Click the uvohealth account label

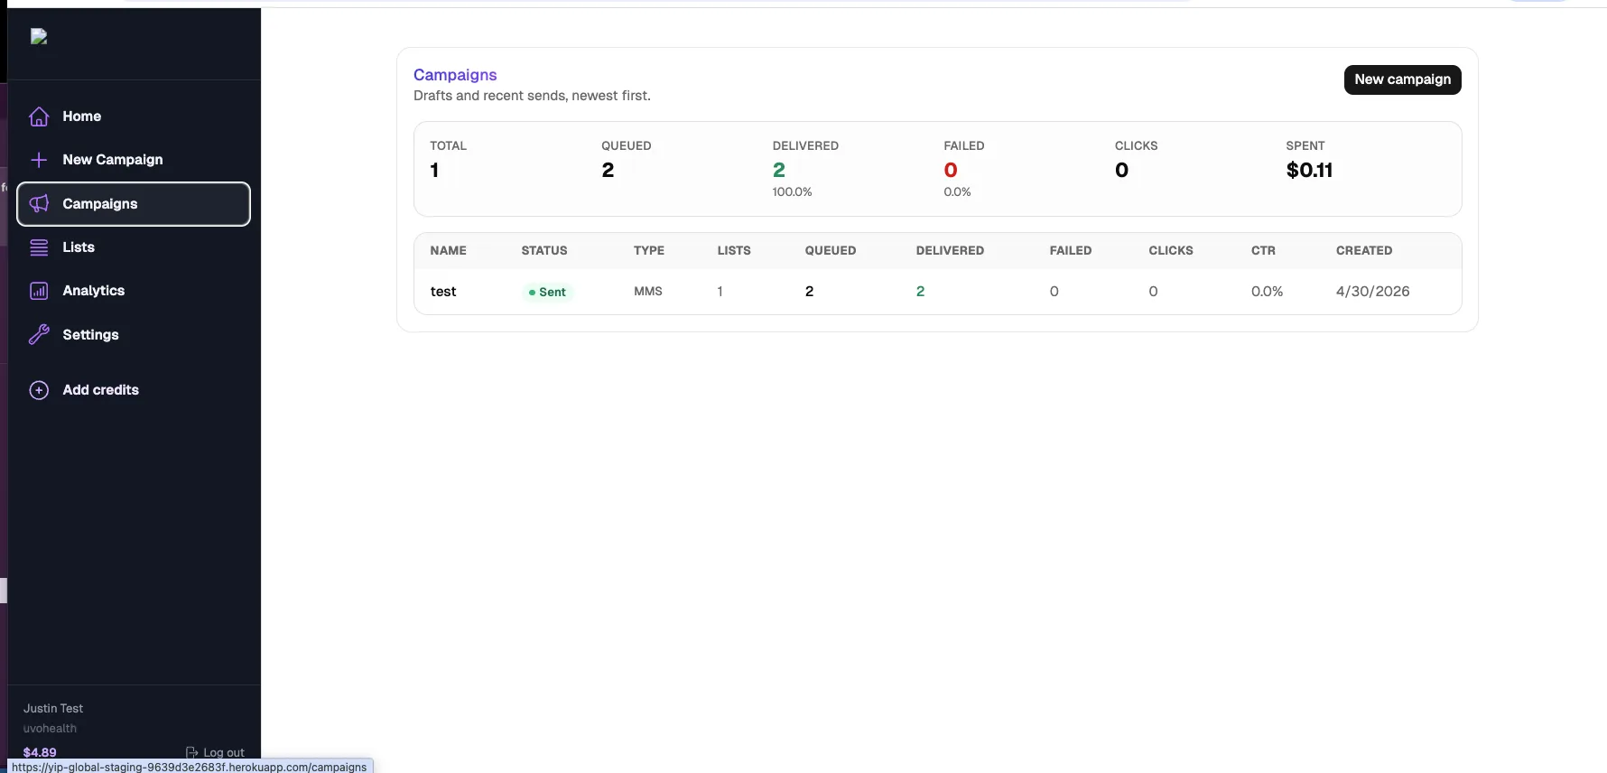click(50, 728)
